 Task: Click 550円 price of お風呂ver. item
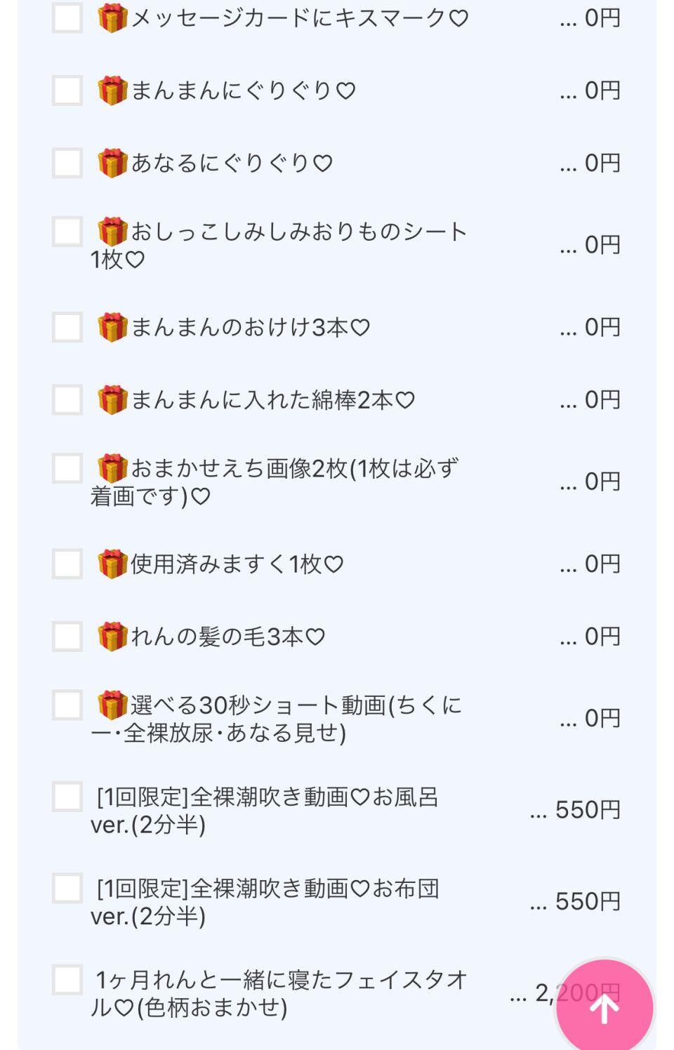point(588,810)
